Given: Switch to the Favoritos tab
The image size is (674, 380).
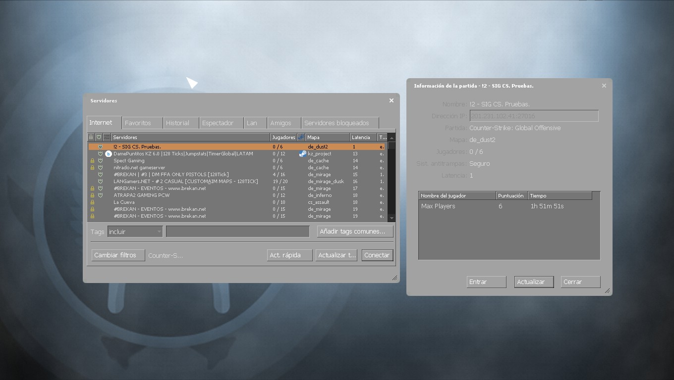Looking at the screenshot, I should 143,123.
